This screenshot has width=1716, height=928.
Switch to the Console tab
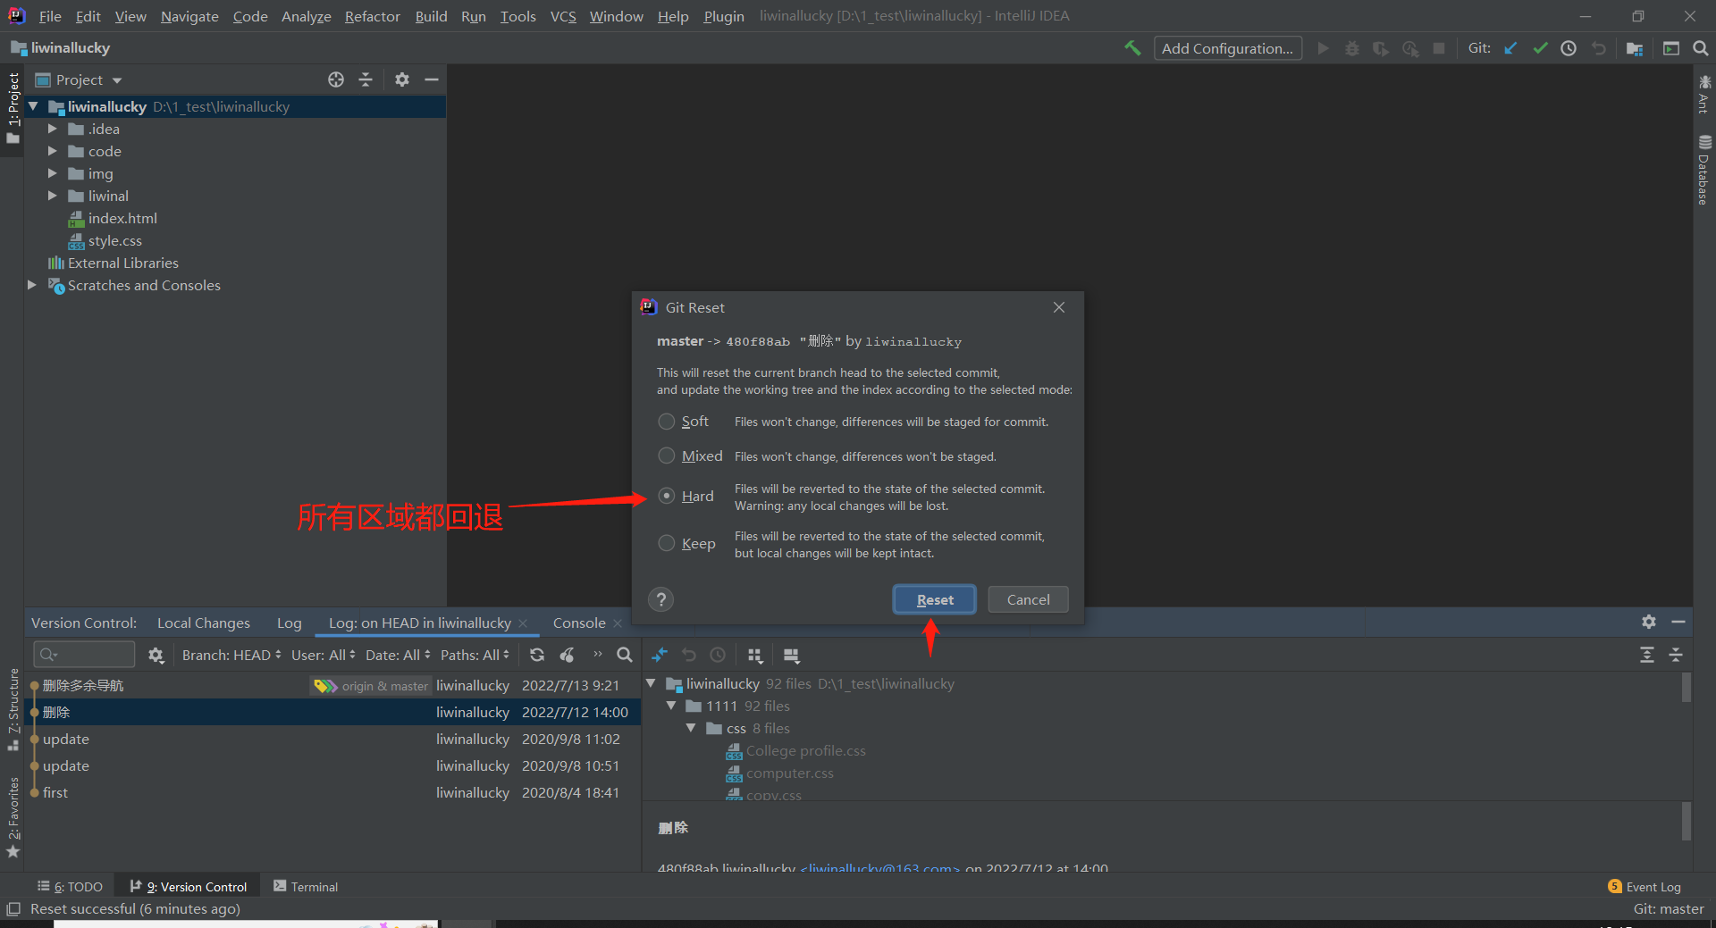(579, 623)
